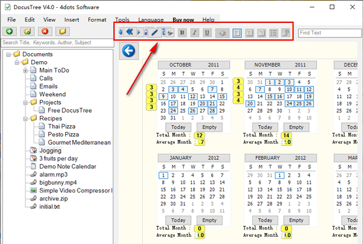Toggle February 2012 day 14
The height and width of the screenshot is (244, 363).
270,190
